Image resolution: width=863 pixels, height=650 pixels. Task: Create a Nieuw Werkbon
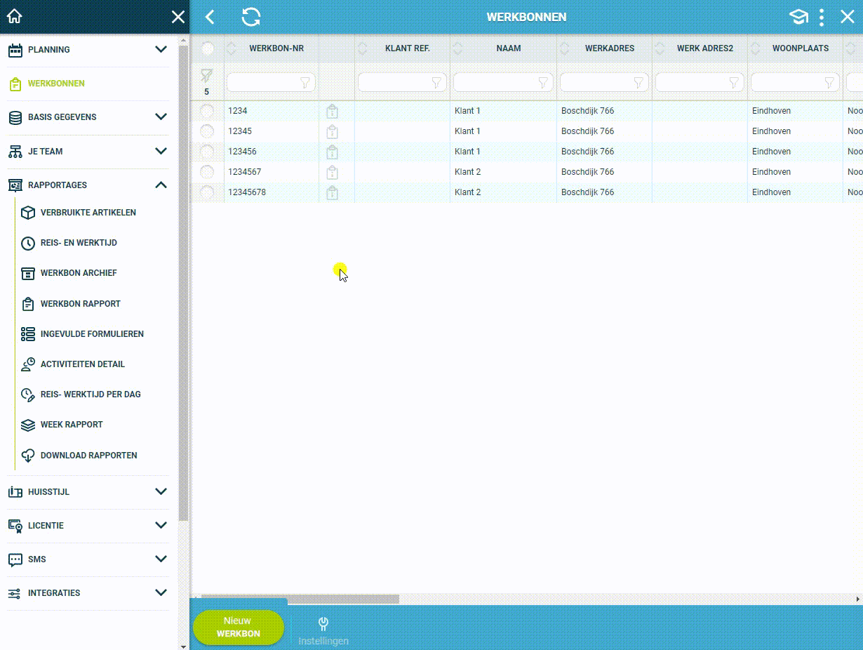point(238,628)
